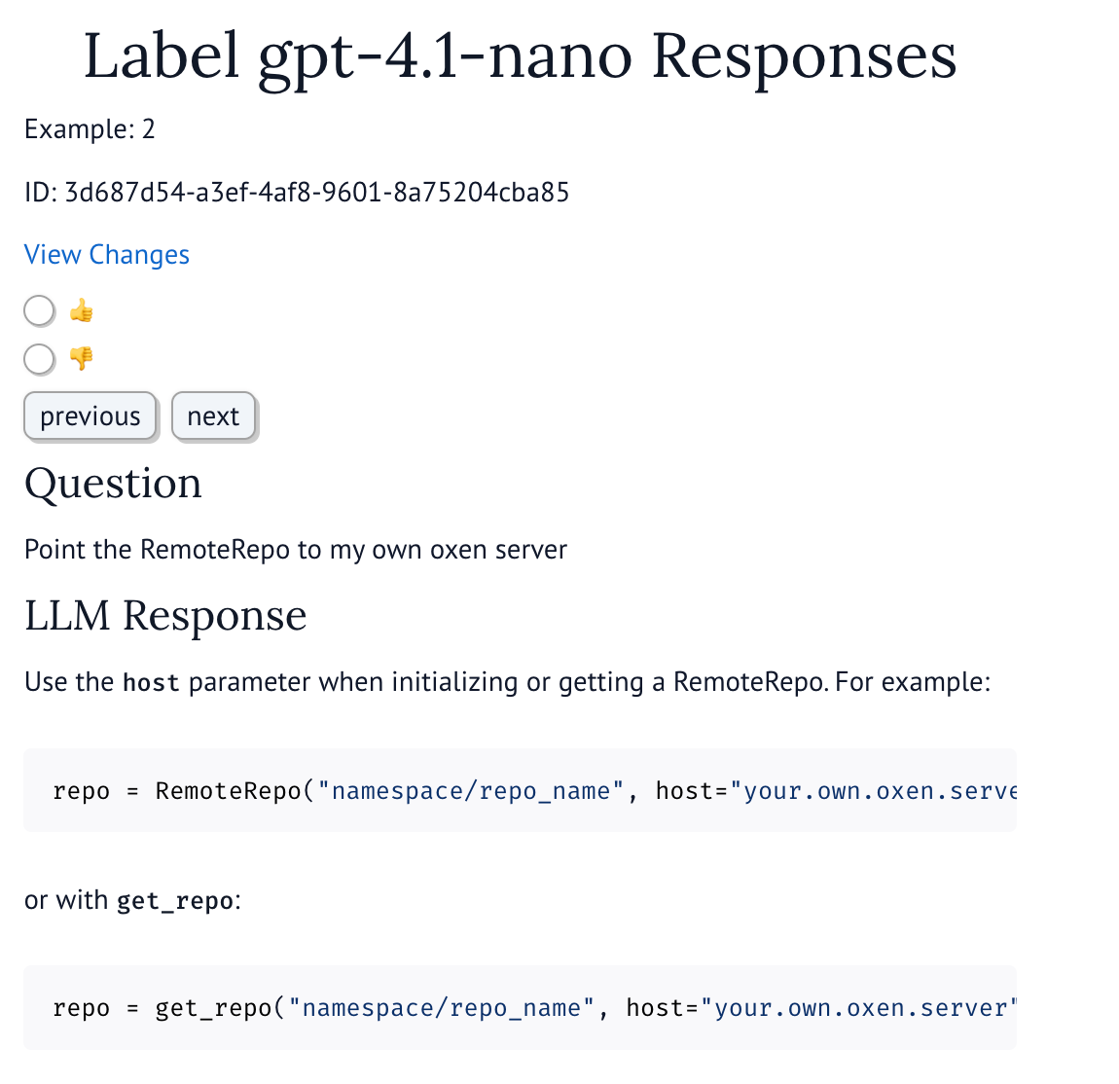The width and height of the screenshot is (1119, 1084).
Task: Click the thumbs up emoji icon
Action: [x=82, y=311]
